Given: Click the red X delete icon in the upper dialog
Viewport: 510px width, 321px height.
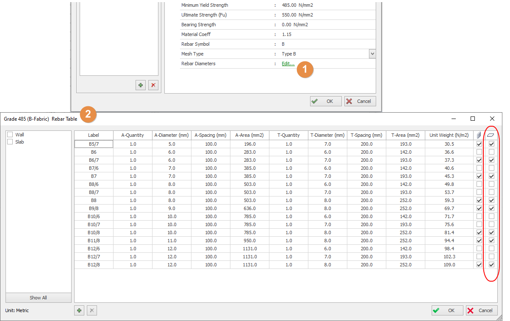Looking at the screenshot, I should coord(153,85).
